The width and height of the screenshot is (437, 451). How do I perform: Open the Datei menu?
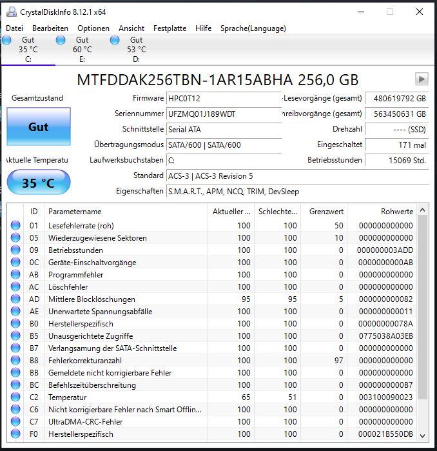(x=15, y=28)
